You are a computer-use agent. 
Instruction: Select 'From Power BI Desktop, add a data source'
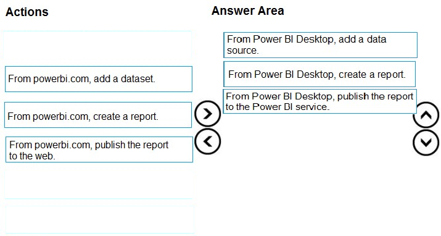[x=320, y=45]
